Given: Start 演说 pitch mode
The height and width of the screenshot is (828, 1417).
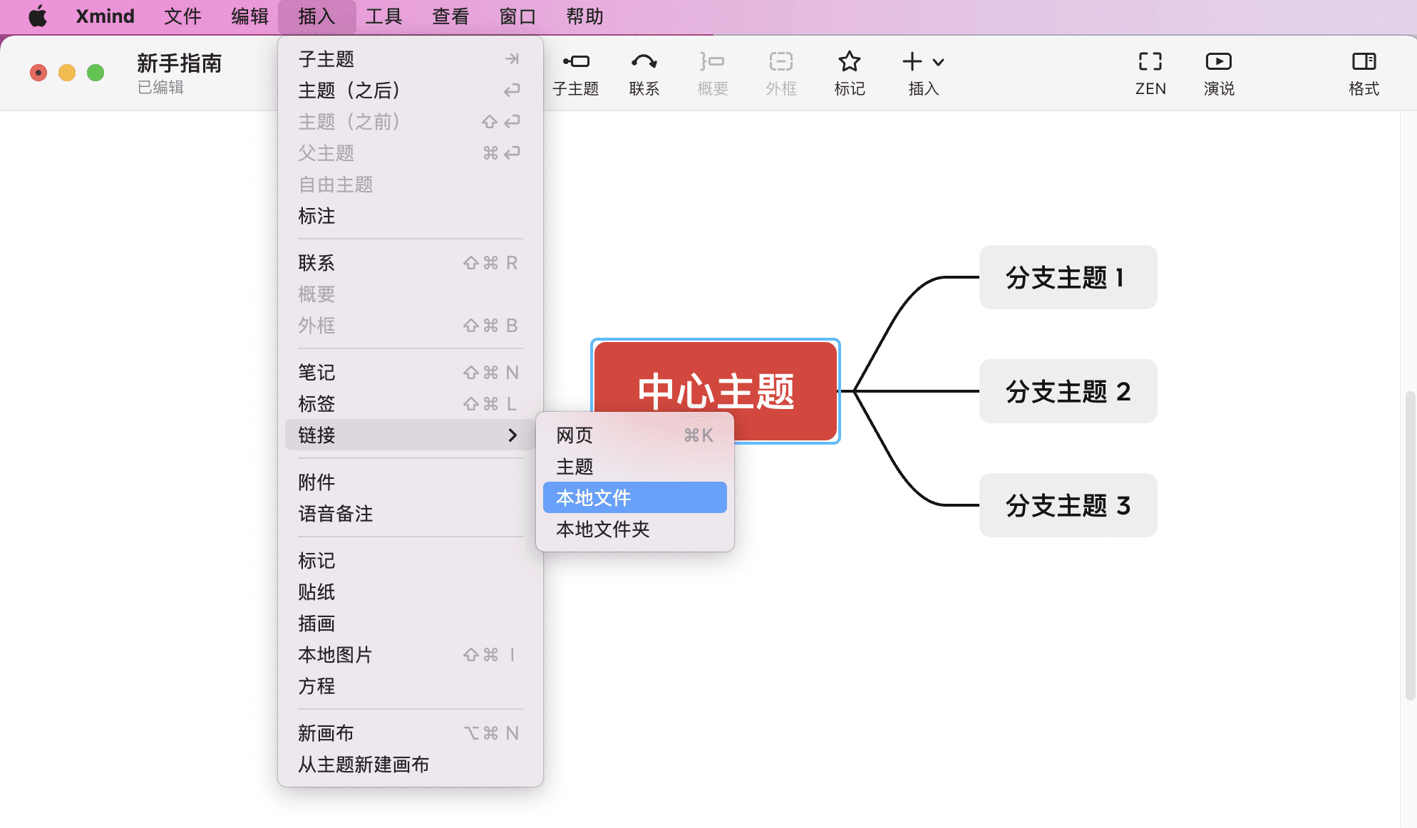Looking at the screenshot, I should 1218,63.
